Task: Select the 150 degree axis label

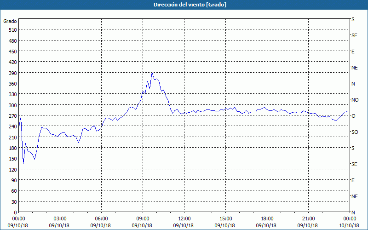Action: (13, 159)
